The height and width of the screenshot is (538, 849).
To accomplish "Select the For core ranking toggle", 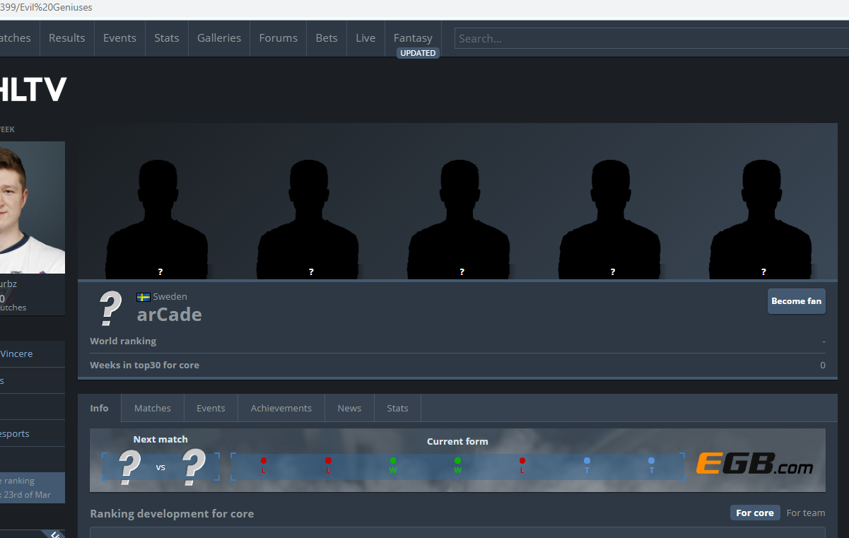I will click(x=755, y=513).
